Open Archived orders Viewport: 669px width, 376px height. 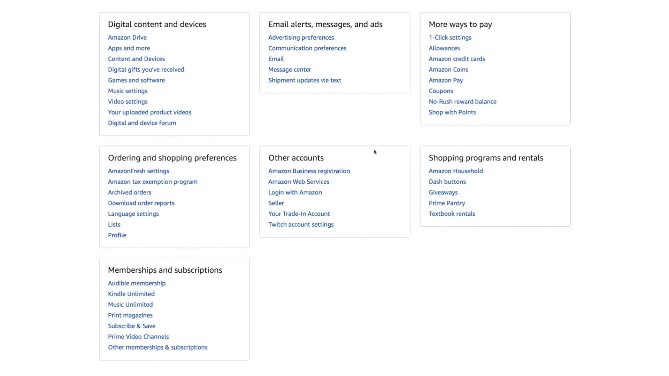pos(130,193)
